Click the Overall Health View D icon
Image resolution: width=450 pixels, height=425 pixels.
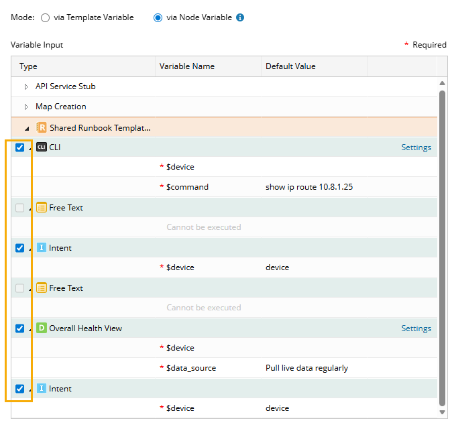click(42, 328)
